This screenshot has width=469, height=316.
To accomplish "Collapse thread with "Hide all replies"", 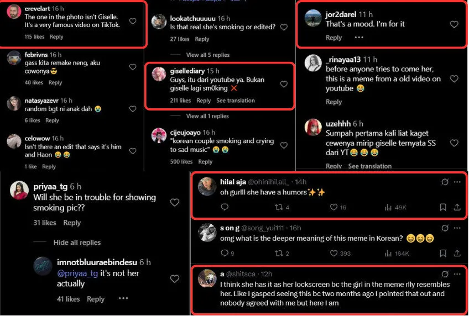I will [x=77, y=243].
